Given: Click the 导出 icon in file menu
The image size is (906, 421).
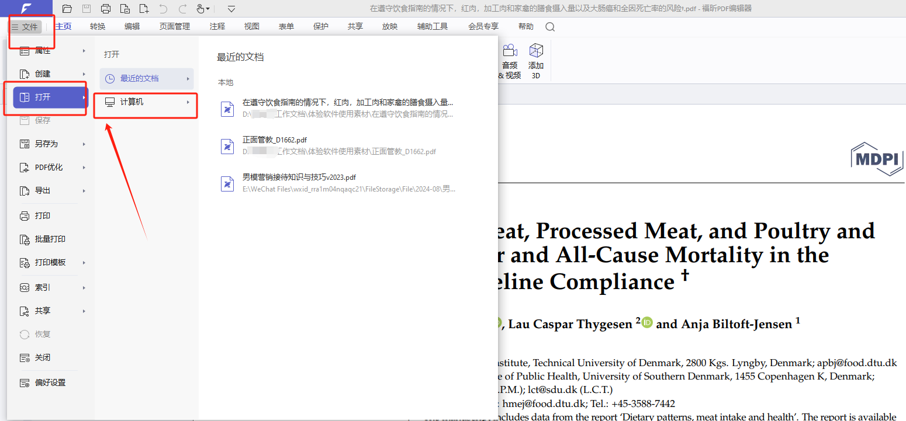Looking at the screenshot, I should [x=25, y=191].
